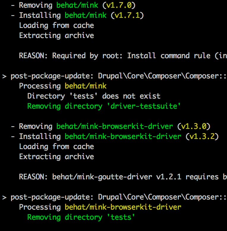Click the v1.7.1 version text

point(127,15)
